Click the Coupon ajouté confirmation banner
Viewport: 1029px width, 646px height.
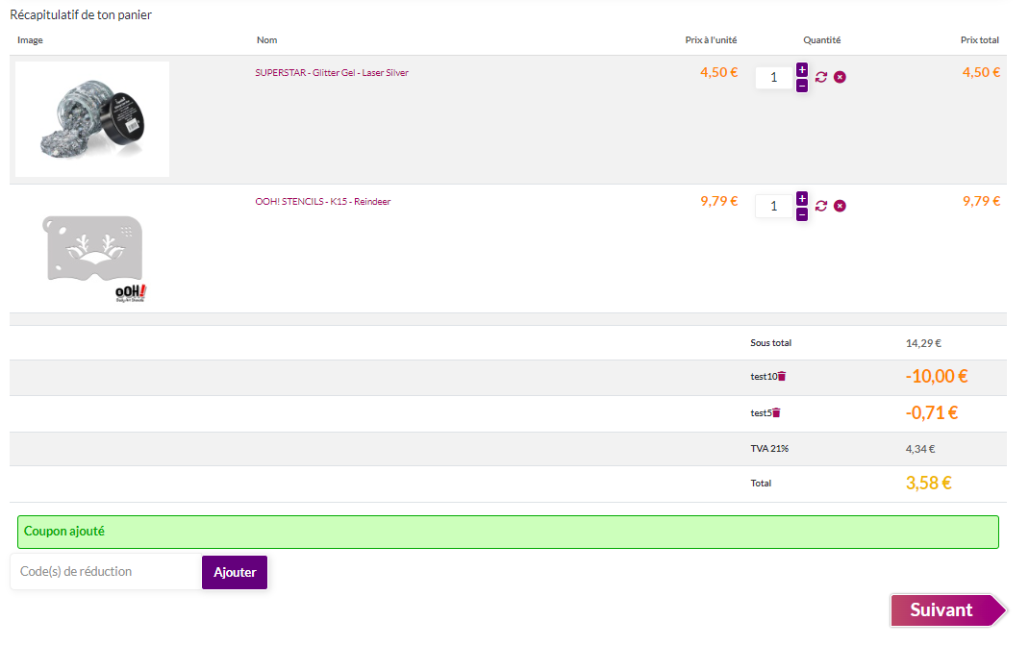click(x=508, y=532)
